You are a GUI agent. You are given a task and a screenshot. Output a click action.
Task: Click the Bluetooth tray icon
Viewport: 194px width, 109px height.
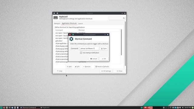pyautogui.click(x=164, y=108)
